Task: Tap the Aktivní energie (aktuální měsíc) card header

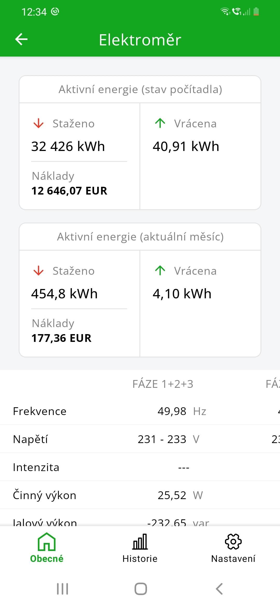Action: click(140, 237)
